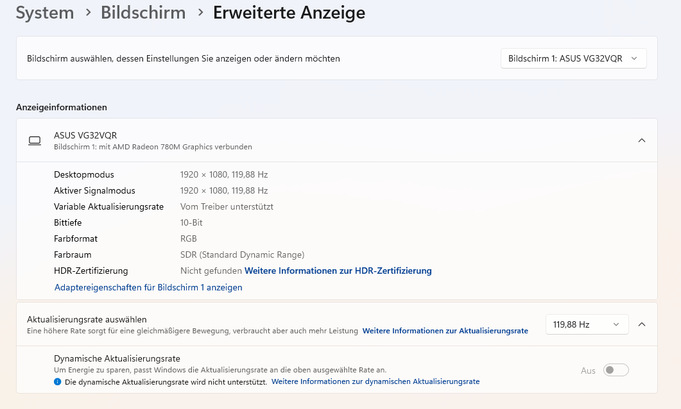The image size is (681, 409).
Task: Open Weitere Informationen zur HDR-Zertifizierung link
Action: pos(338,271)
